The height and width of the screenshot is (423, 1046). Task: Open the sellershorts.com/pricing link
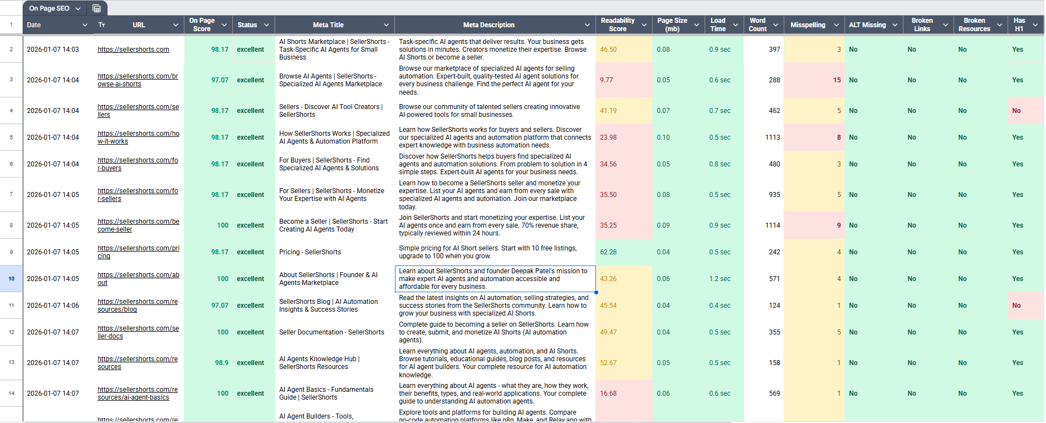pyautogui.click(x=138, y=252)
